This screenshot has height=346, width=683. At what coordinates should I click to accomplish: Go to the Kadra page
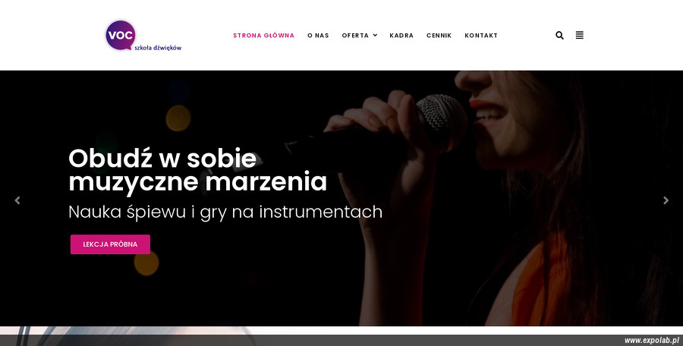401,36
